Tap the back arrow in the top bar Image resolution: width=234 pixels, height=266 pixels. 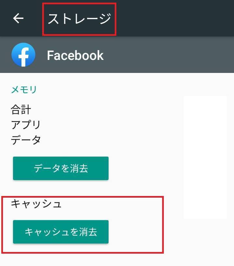pyautogui.click(x=18, y=18)
